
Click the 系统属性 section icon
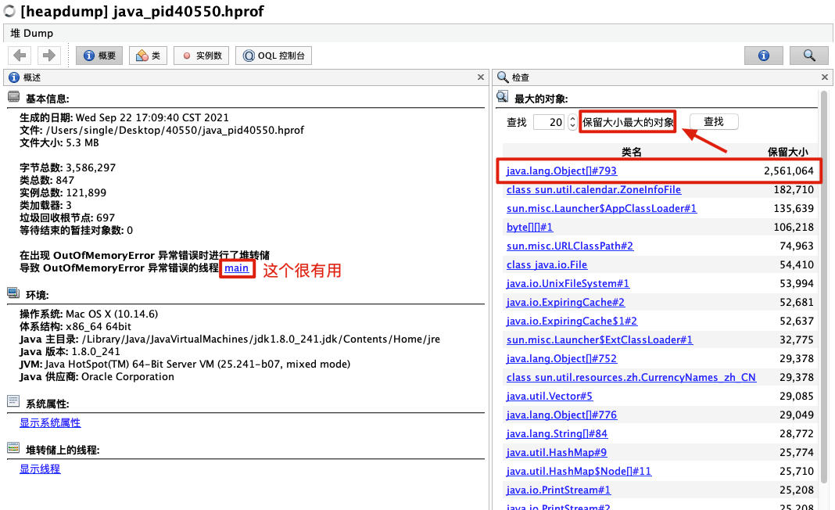pyautogui.click(x=14, y=401)
